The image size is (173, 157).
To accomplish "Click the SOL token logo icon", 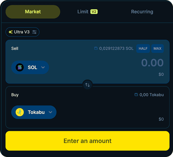I will (x=20, y=67).
